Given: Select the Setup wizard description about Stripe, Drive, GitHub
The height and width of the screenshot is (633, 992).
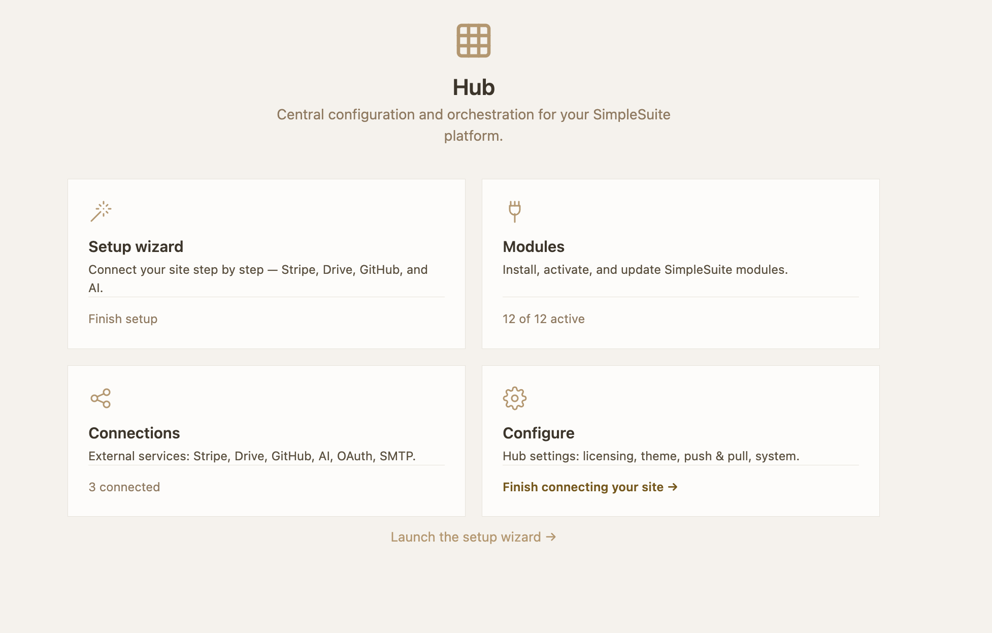Looking at the screenshot, I should [258, 278].
